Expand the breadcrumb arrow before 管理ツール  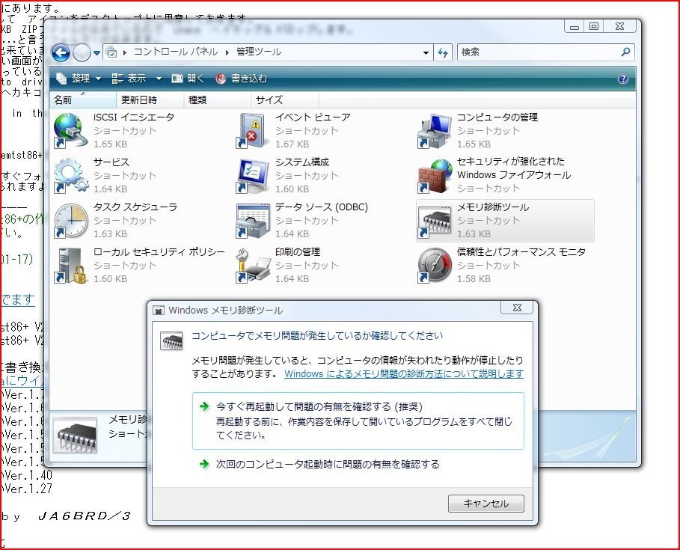[227, 52]
